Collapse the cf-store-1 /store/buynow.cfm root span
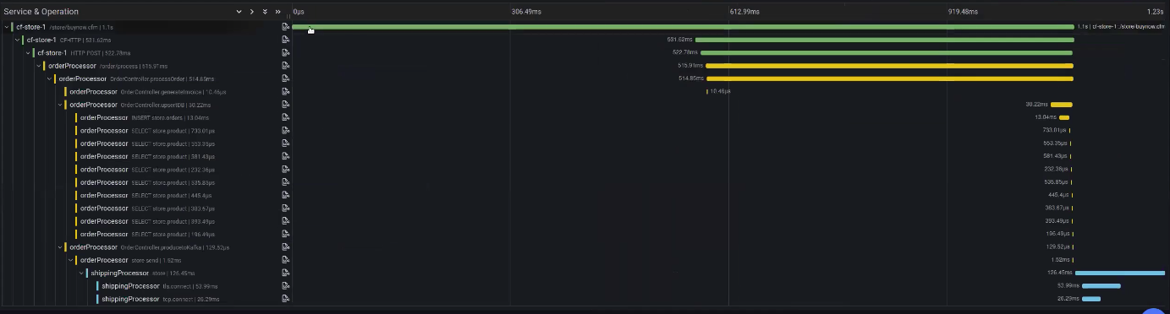This screenshot has height=314, width=1170. point(8,27)
